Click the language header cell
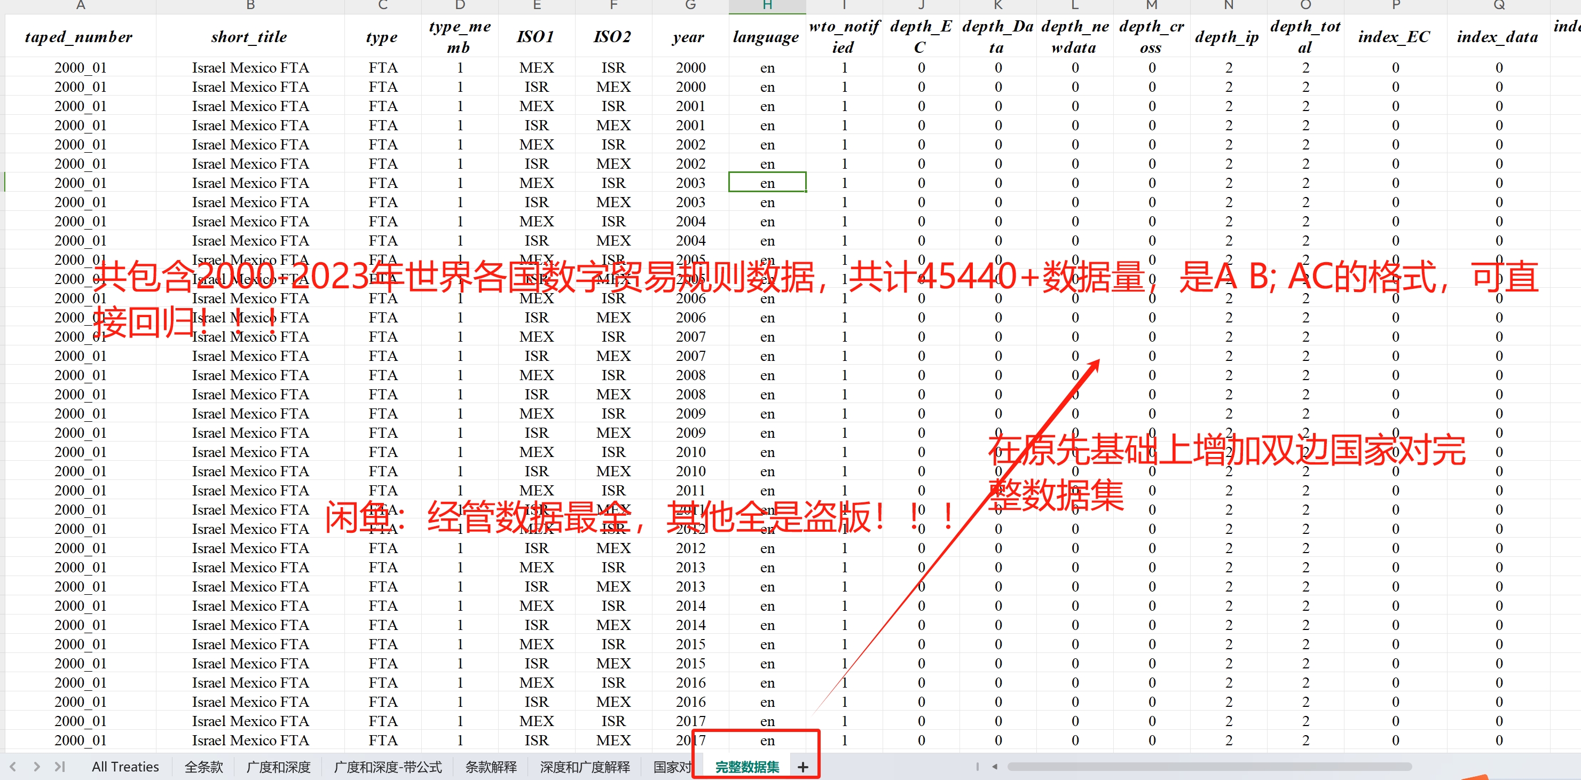Image resolution: width=1581 pixels, height=780 pixels. tap(766, 37)
